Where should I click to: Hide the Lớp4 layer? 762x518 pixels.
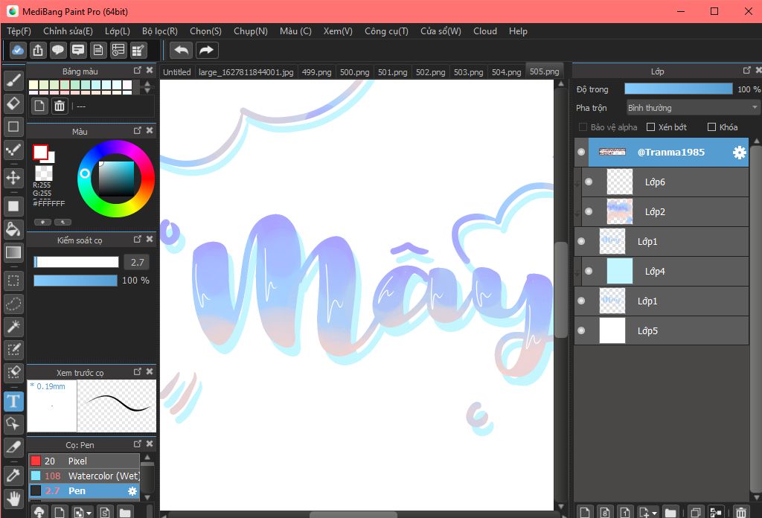[589, 271]
